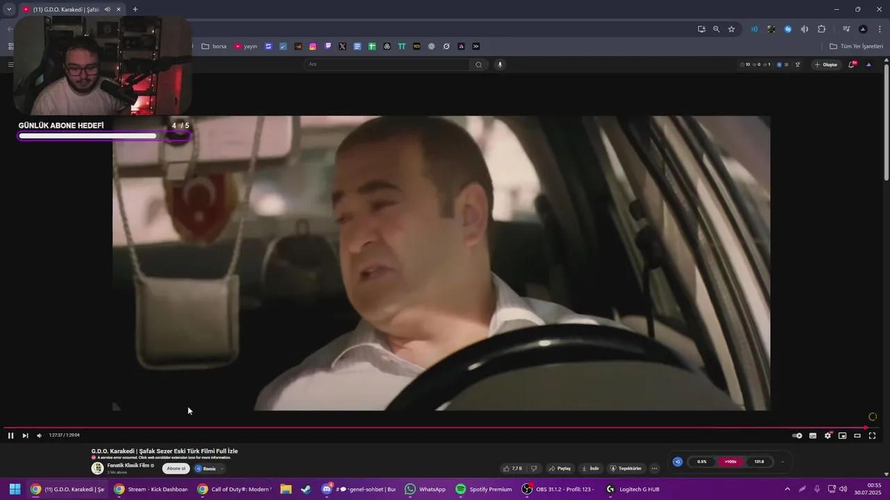Skip to the next video
The height and width of the screenshot is (500, 890).
(25, 435)
